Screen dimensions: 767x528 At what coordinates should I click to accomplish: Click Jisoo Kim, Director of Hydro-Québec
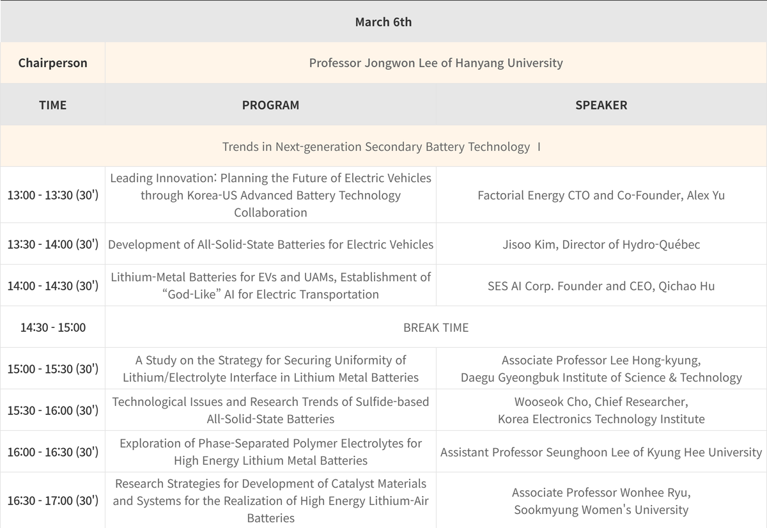[601, 244]
